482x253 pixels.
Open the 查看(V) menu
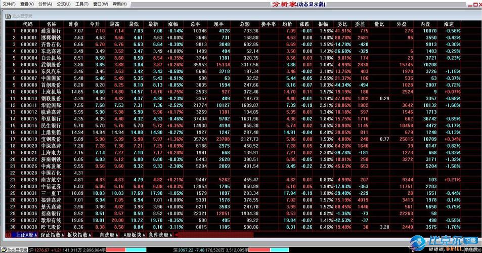[27, 4]
